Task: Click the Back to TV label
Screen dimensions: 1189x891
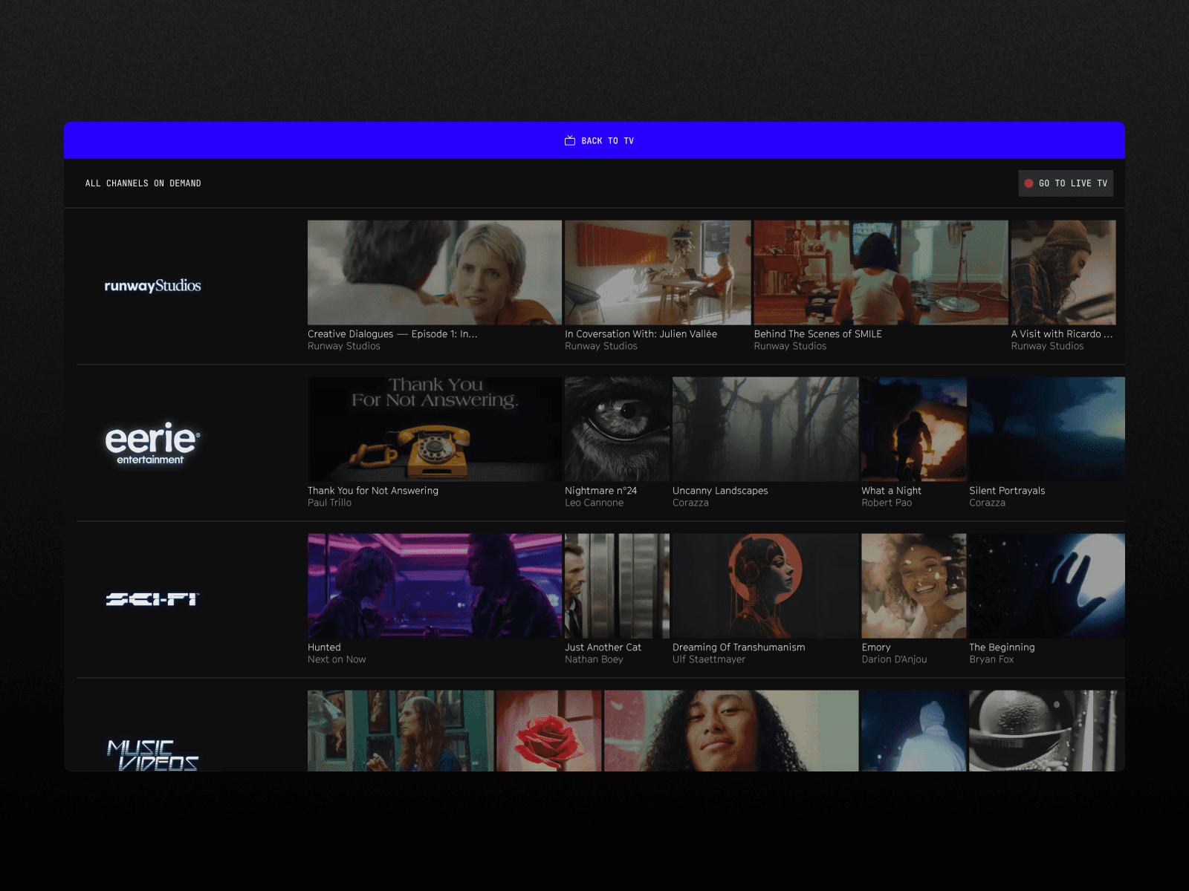Action: [x=607, y=141]
